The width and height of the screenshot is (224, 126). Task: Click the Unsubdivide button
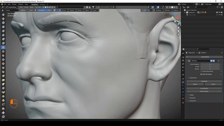[x=204, y=89]
